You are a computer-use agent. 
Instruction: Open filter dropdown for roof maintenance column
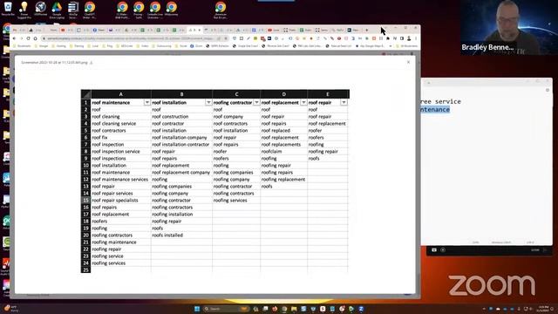pos(147,103)
